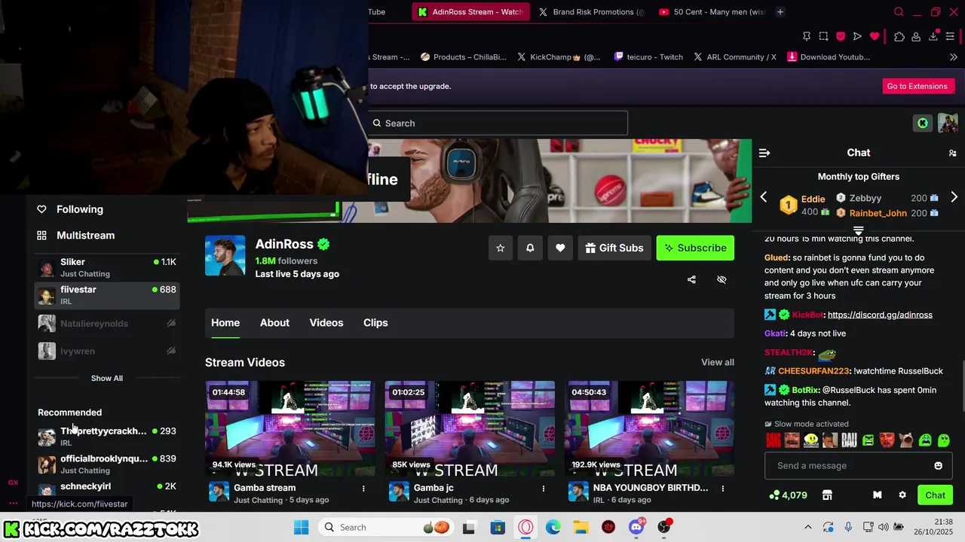
Task: Open offline ivywren channel
Action: coord(107,352)
